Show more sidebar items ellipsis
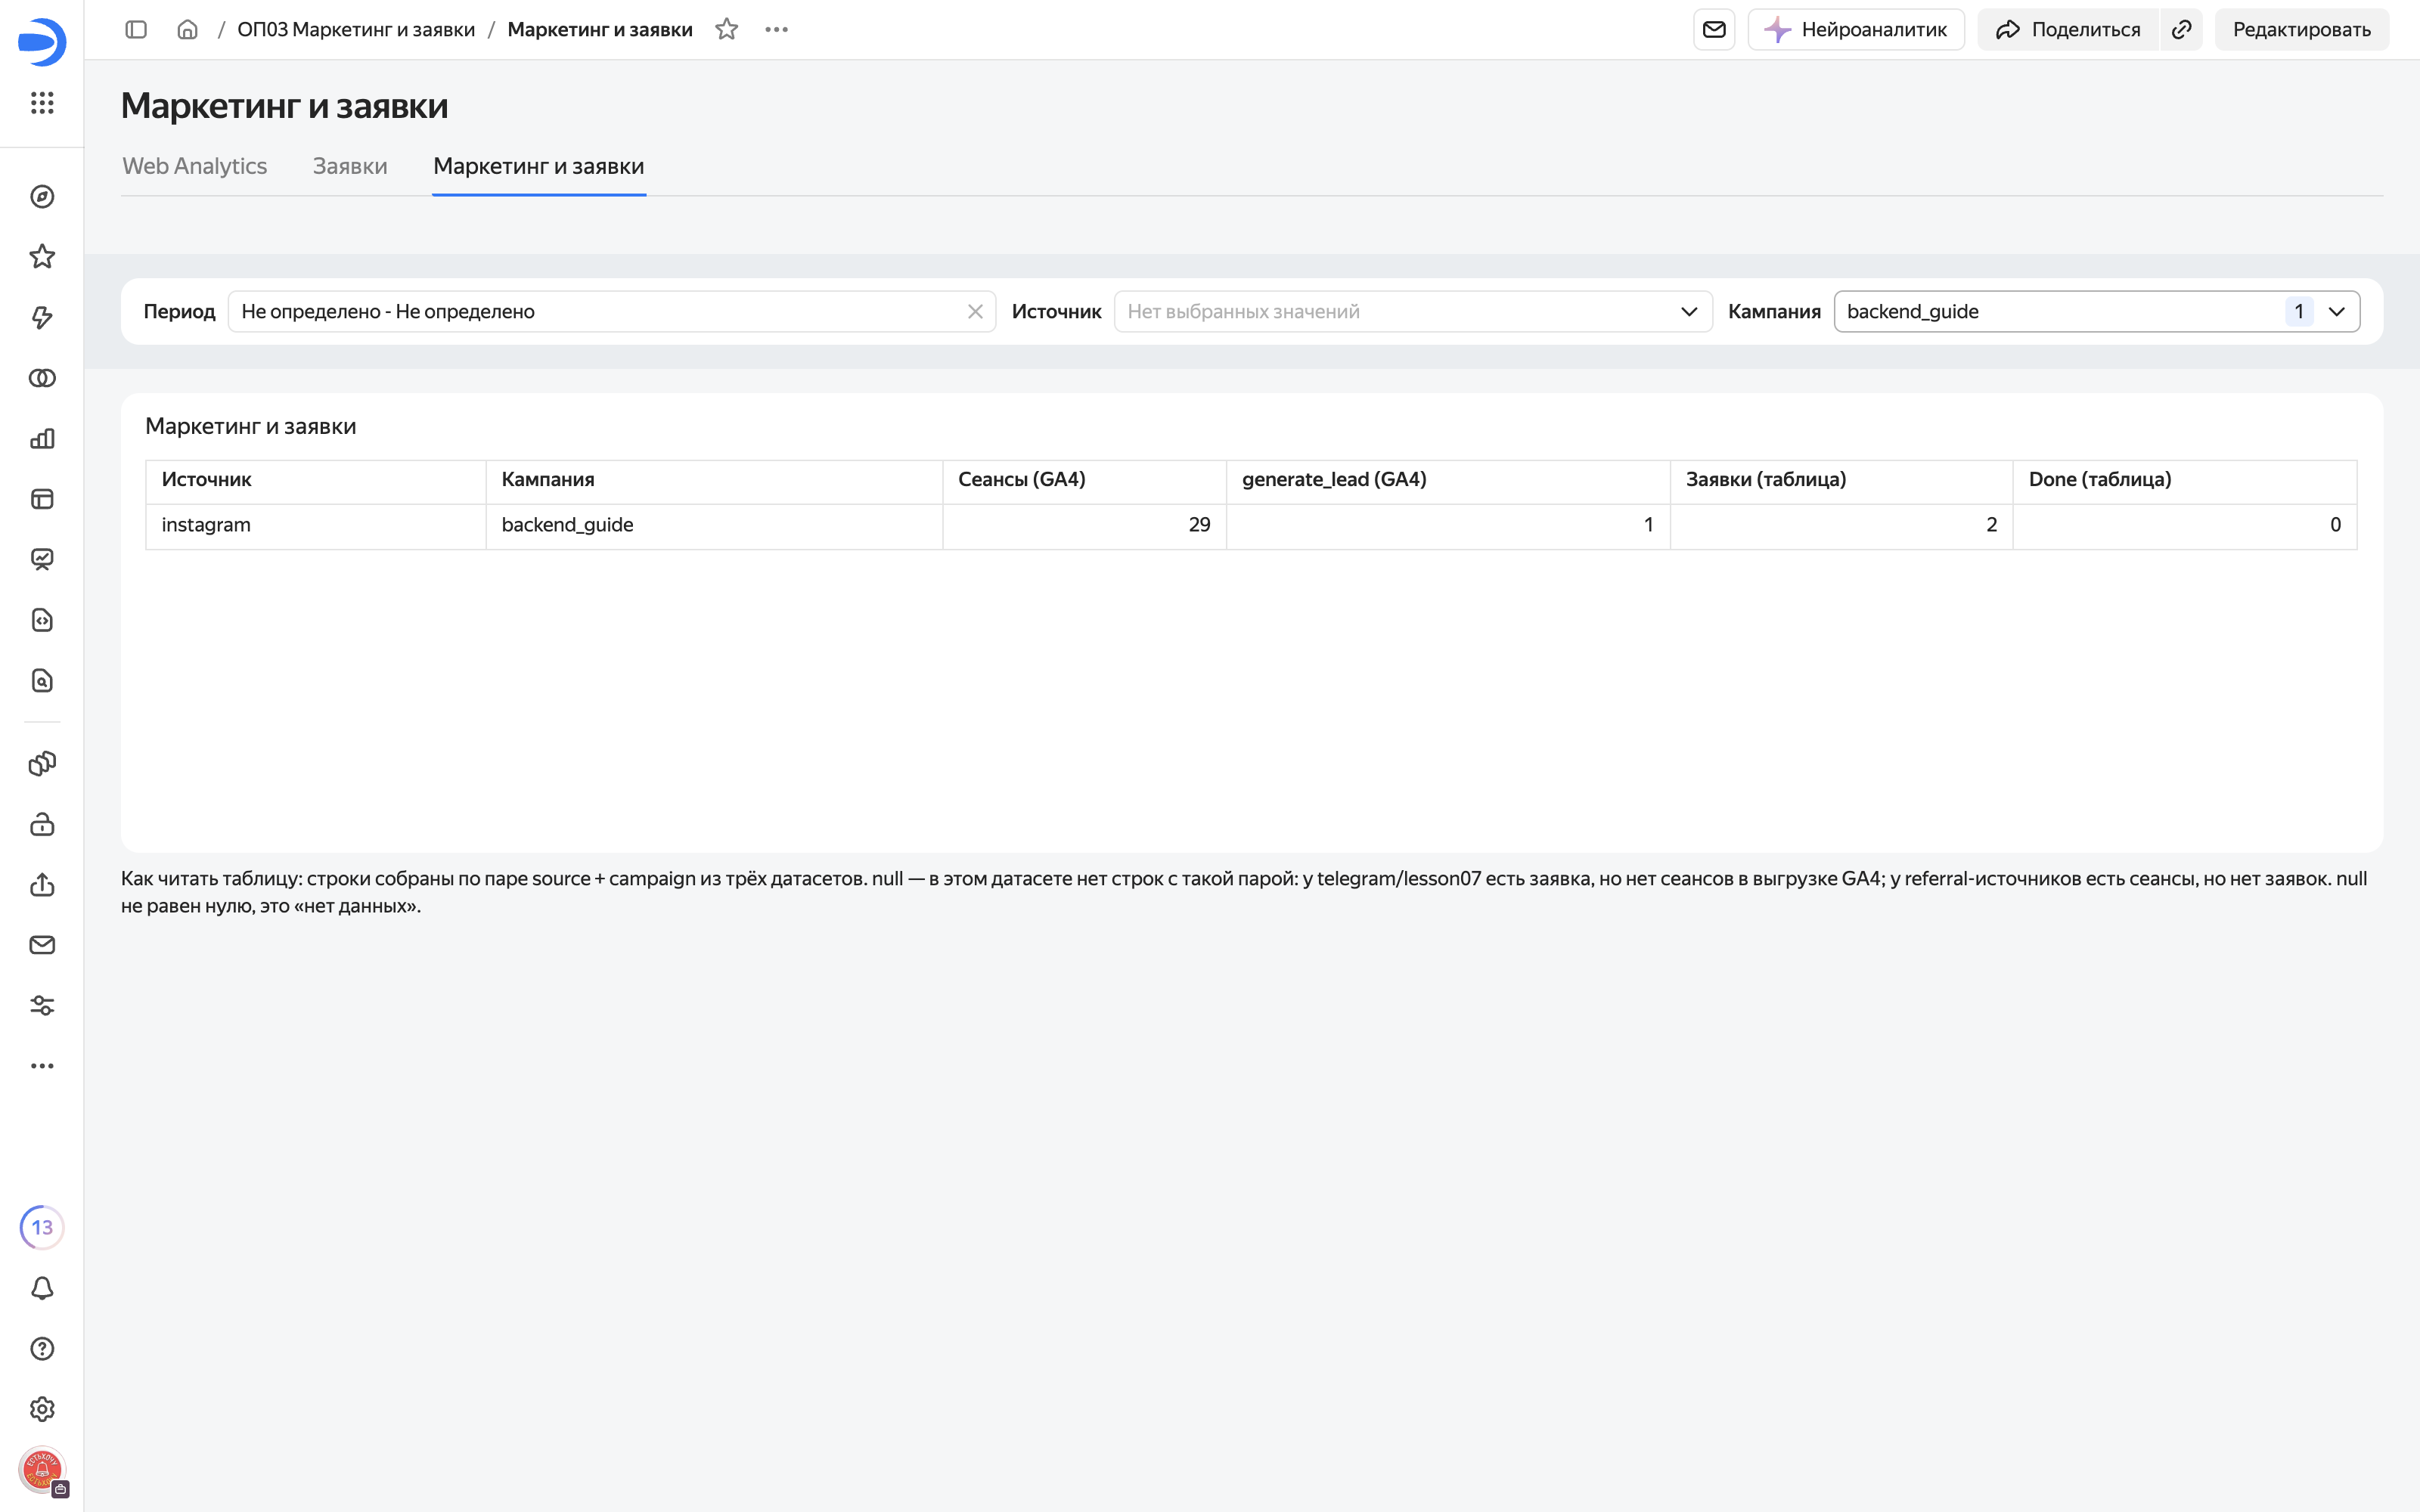Image resolution: width=2420 pixels, height=1512 pixels. pyautogui.click(x=42, y=1066)
